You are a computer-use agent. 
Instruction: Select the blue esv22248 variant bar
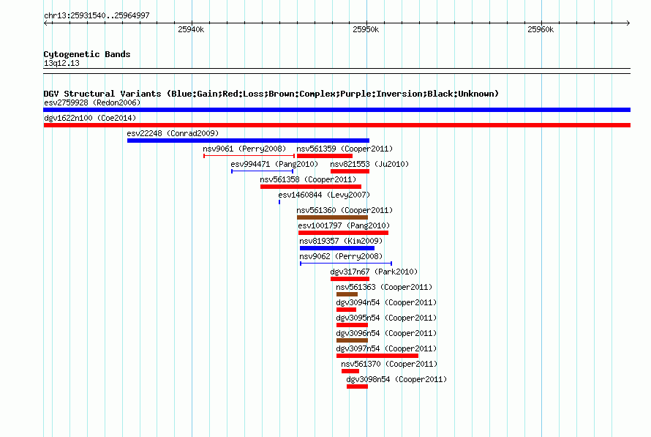248,141
